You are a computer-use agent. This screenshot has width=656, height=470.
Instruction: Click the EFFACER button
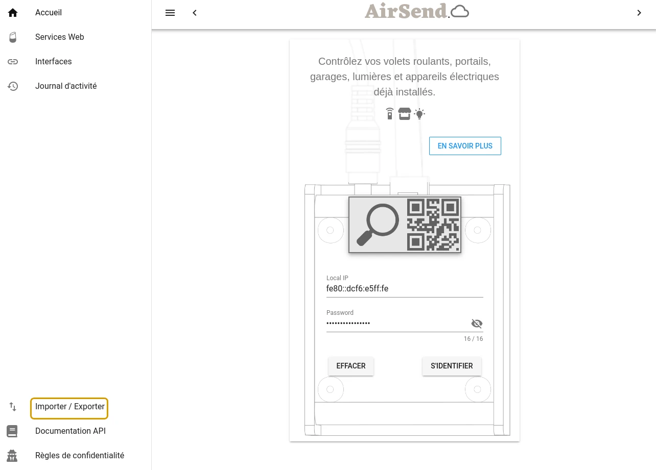click(351, 366)
